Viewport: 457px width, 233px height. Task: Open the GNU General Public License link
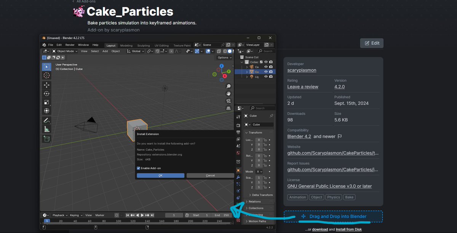coord(329,186)
